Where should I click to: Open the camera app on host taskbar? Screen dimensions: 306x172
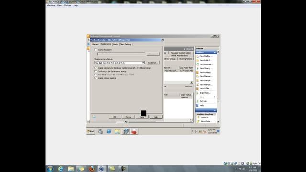point(123,169)
